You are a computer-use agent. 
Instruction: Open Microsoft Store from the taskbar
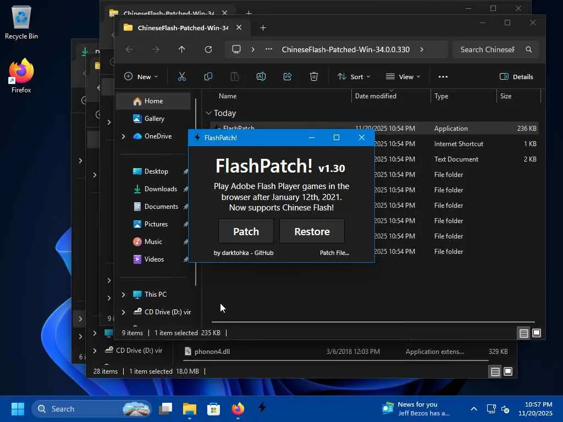coord(214,409)
